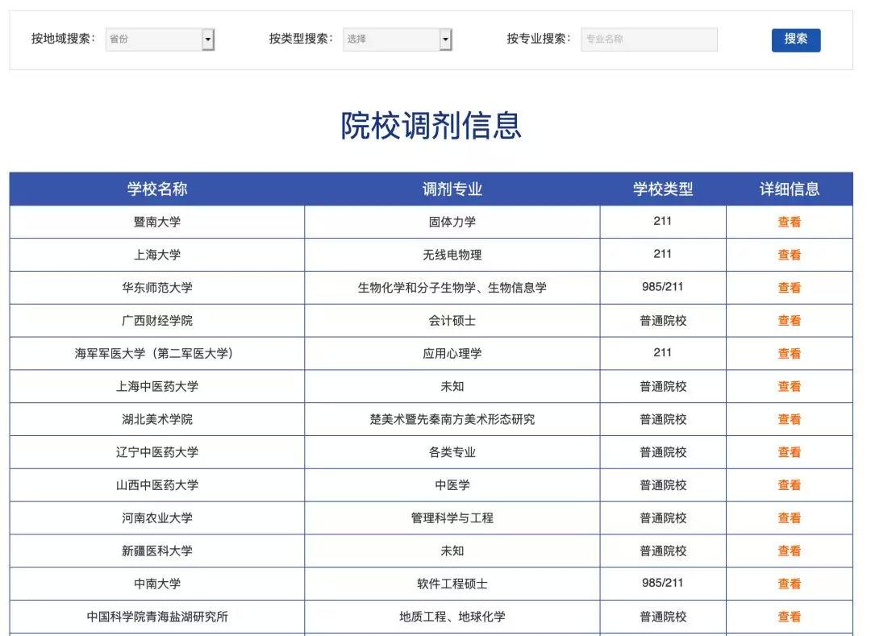View details for 新疆医科大学
871x636 pixels.
pyautogui.click(x=790, y=551)
